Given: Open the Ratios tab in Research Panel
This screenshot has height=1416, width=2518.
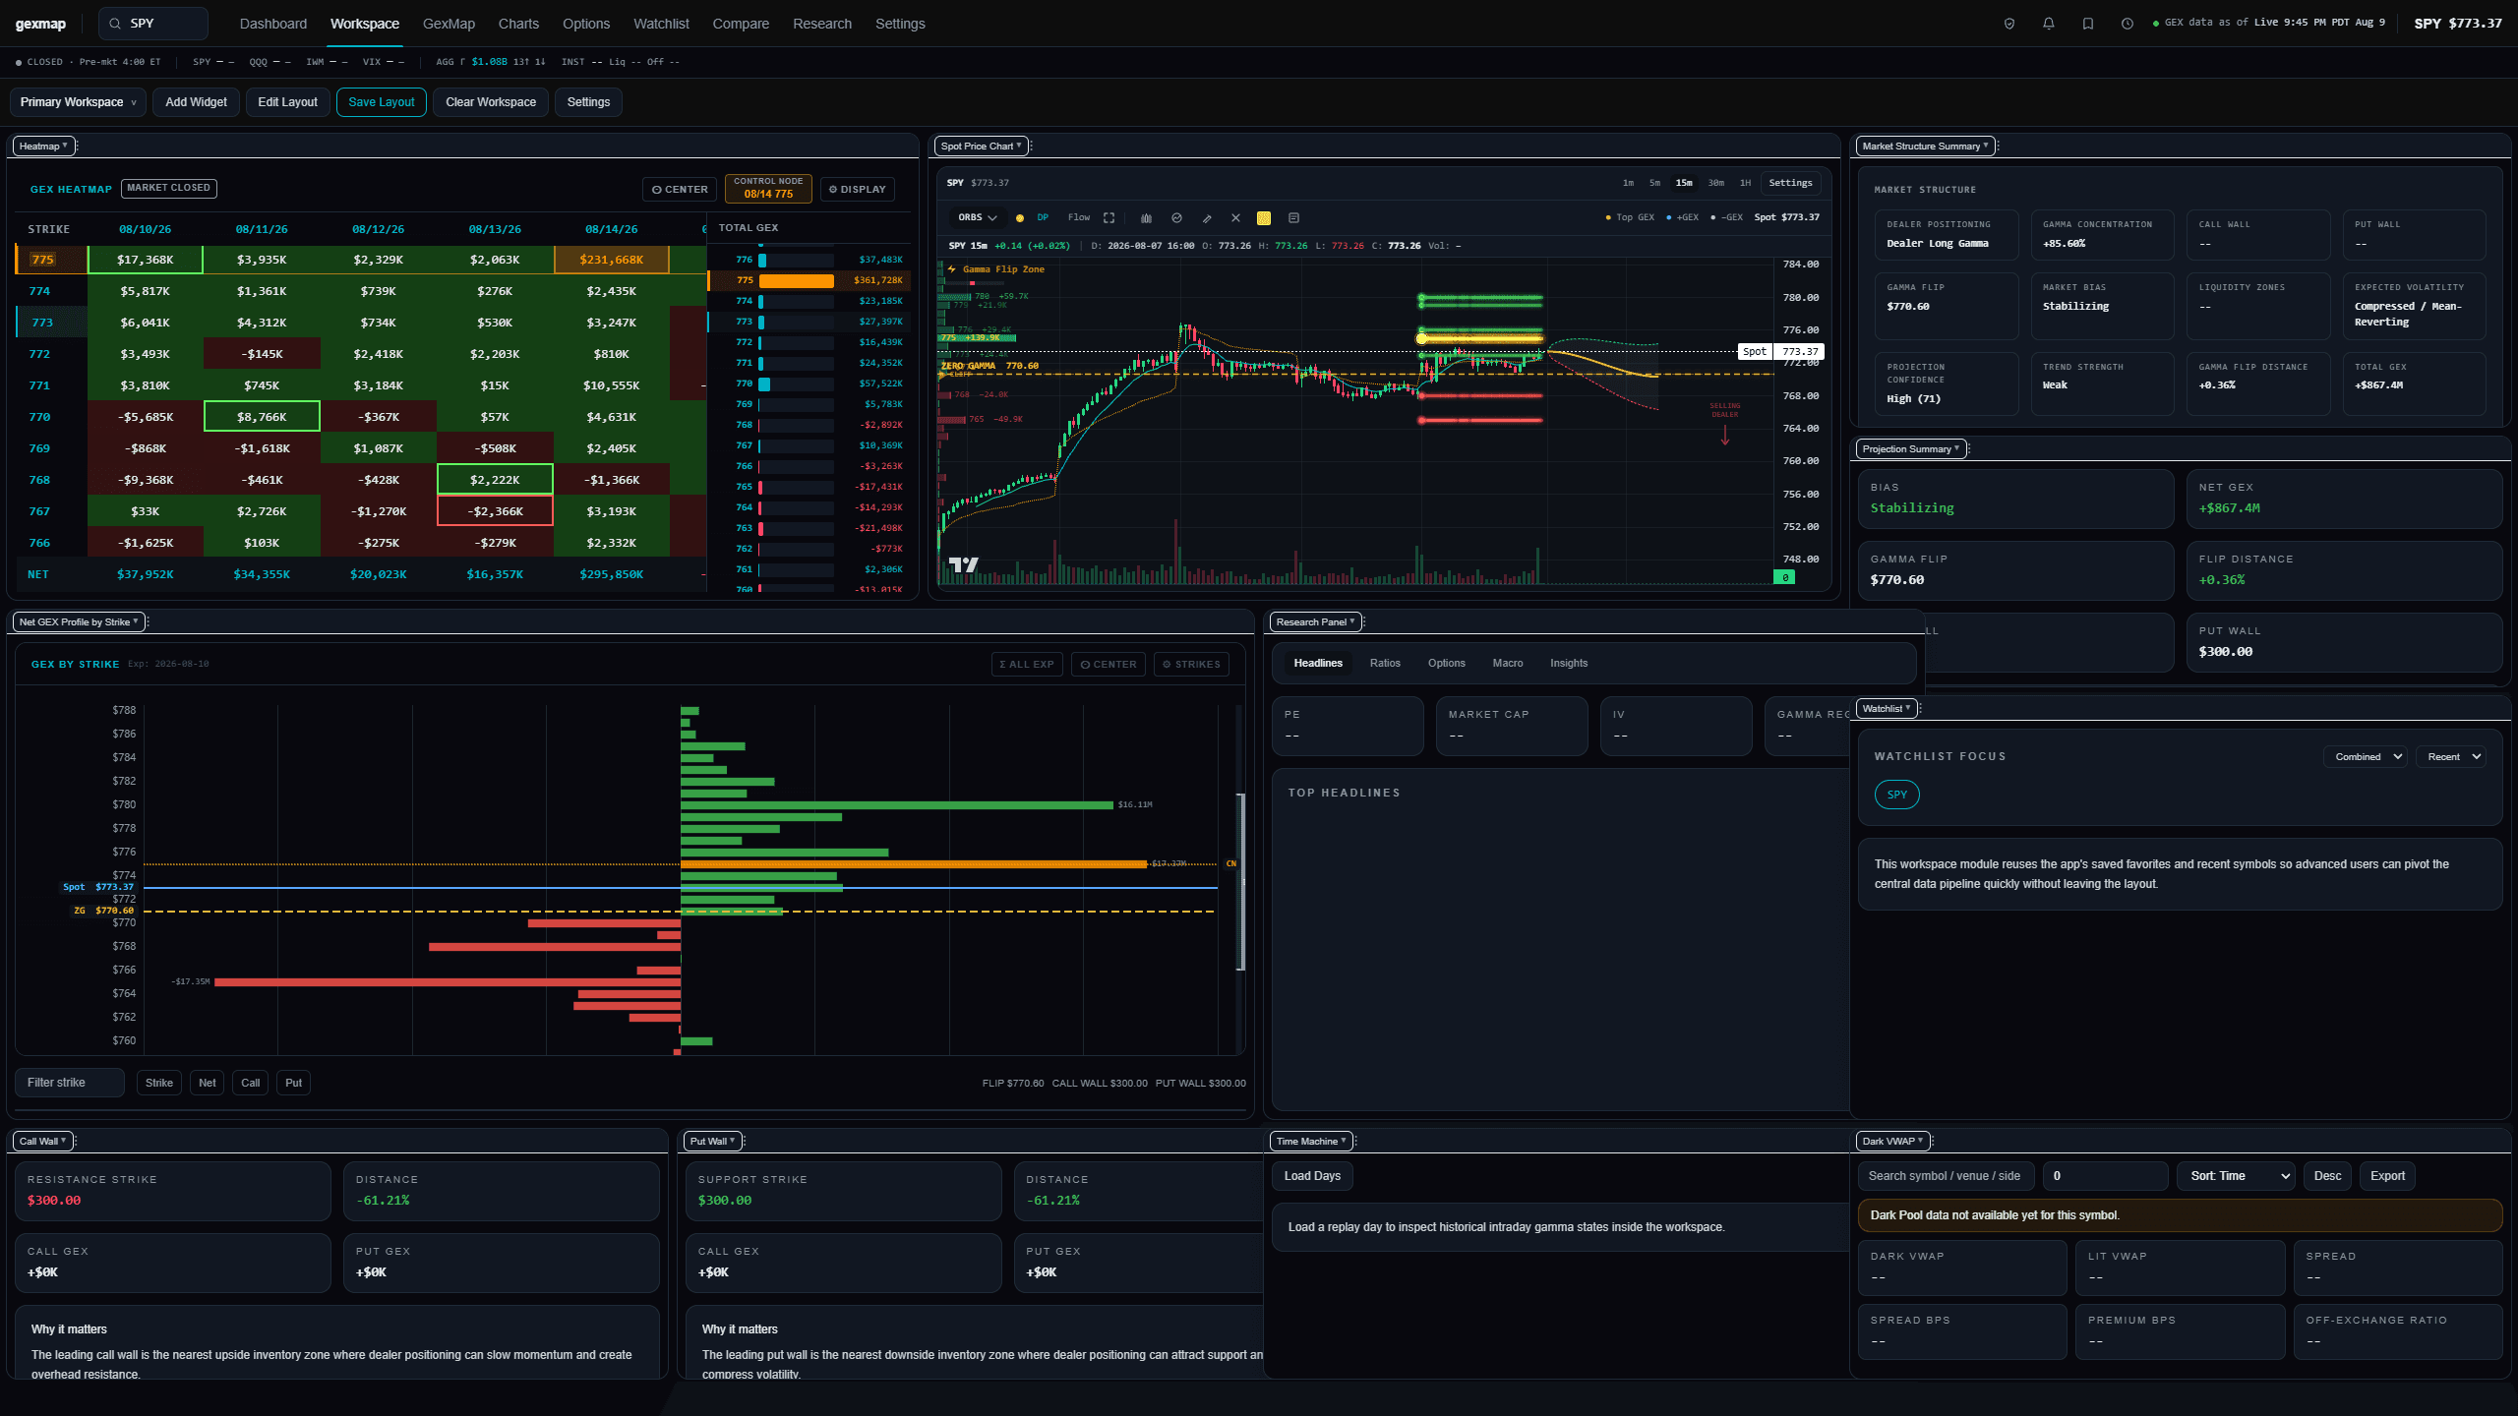Looking at the screenshot, I should (1385, 664).
